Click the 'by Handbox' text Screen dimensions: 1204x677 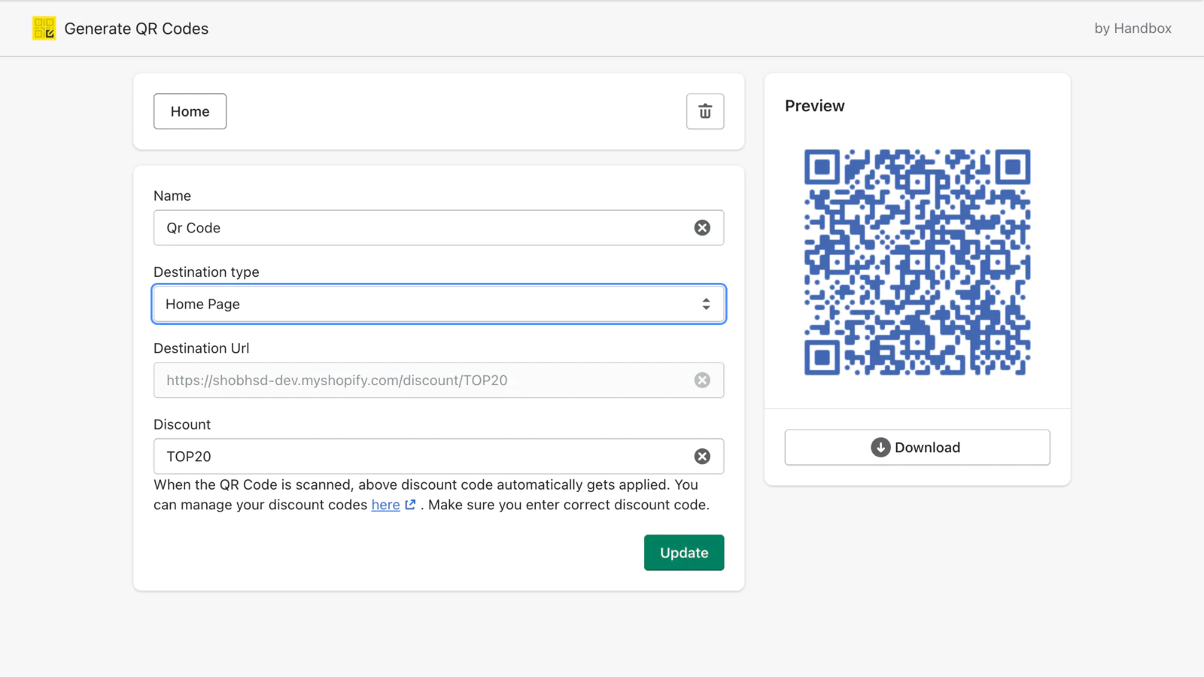1133,29
